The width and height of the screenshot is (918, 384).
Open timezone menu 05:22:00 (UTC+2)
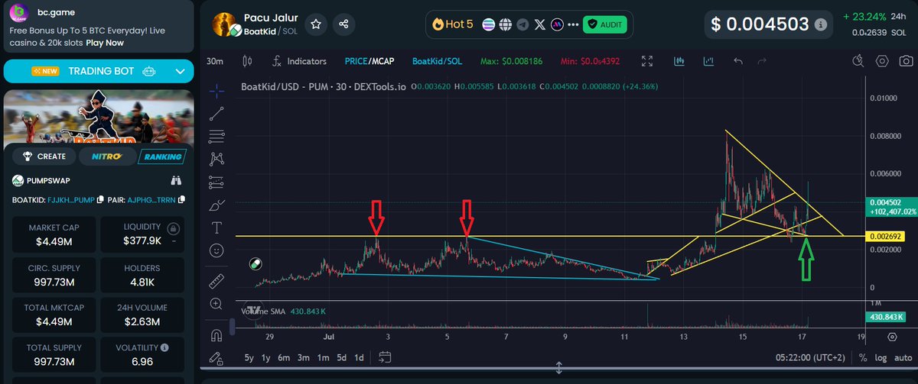tap(809, 357)
